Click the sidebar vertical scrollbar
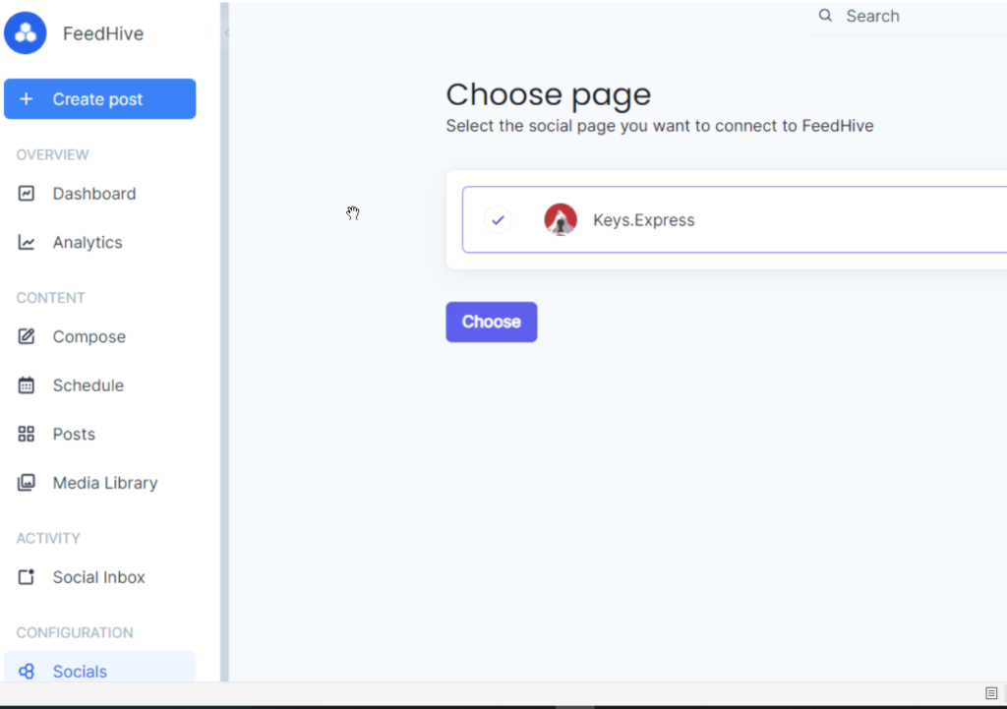The image size is (1007, 709). pos(224,344)
